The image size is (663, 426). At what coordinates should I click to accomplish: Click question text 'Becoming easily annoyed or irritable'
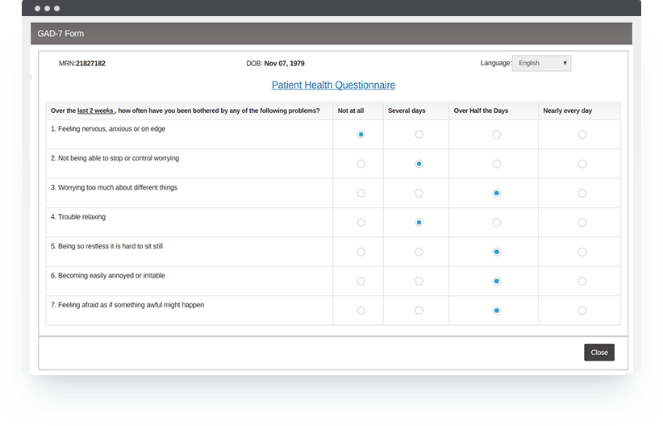tap(111, 275)
